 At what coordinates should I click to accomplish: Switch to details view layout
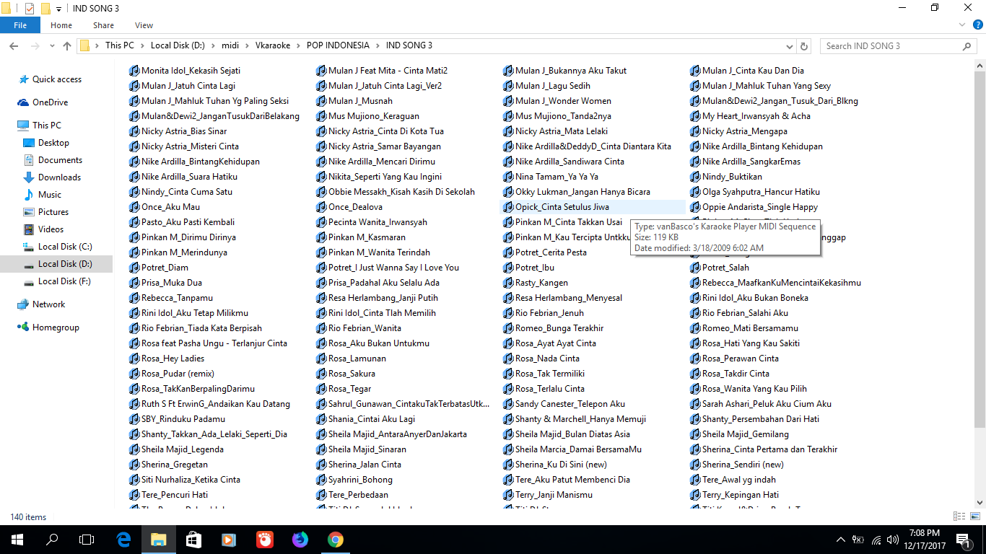point(959,516)
